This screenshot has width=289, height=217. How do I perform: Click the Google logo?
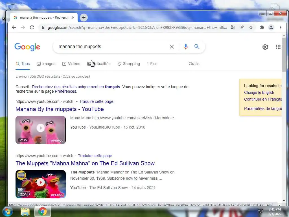point(27,47)
